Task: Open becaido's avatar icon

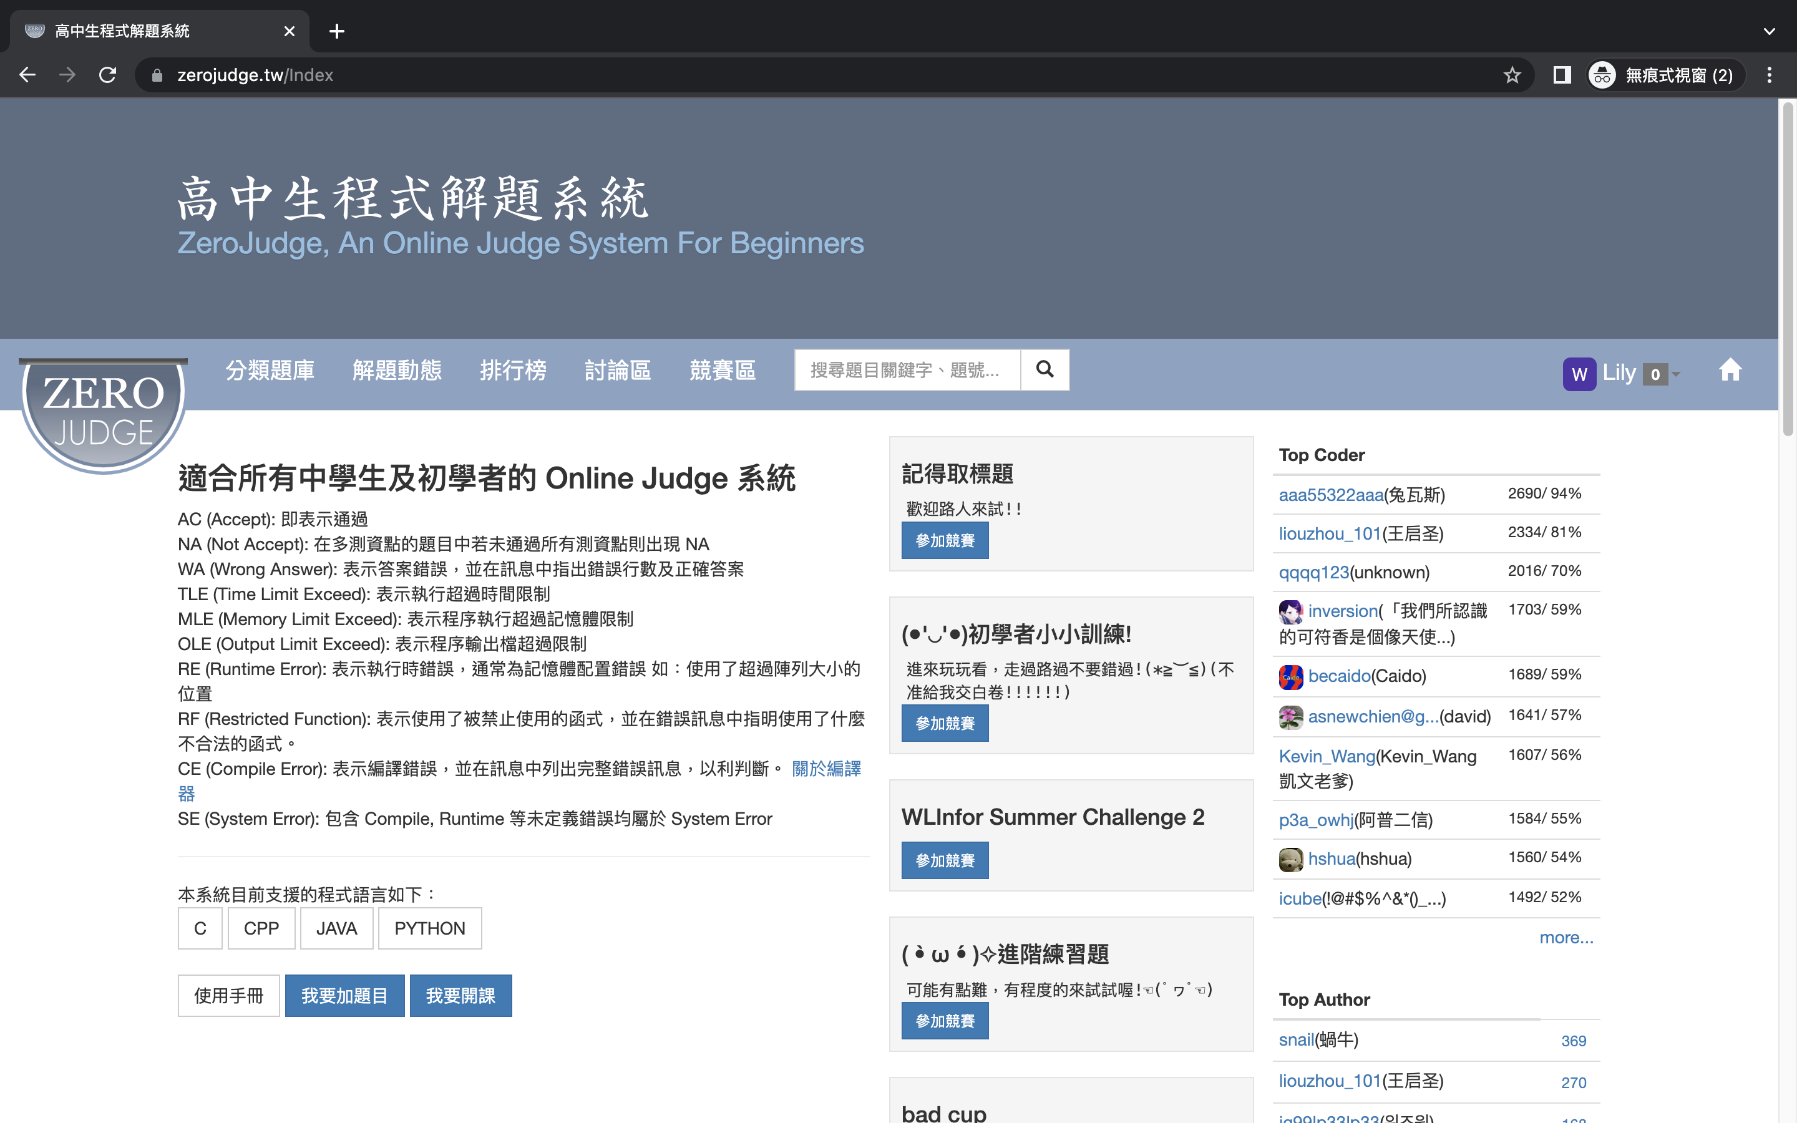Action: (x=1290, y=677)
